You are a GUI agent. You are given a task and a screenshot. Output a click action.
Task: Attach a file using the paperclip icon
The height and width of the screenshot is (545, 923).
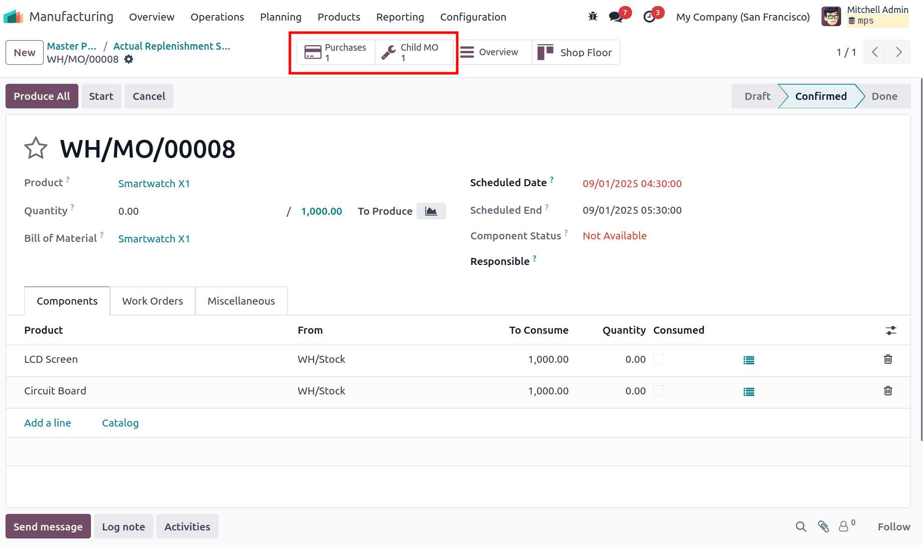[x=824, y=526]
